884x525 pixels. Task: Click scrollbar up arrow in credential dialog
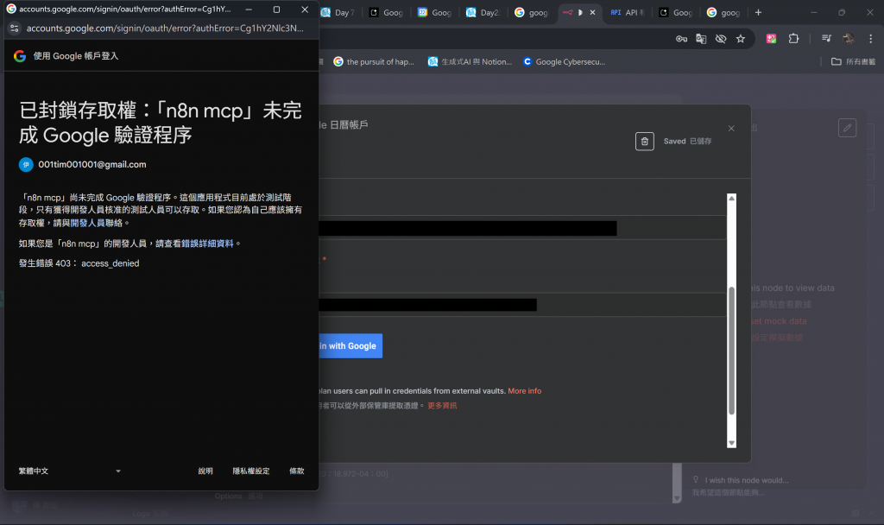(731, 199)
